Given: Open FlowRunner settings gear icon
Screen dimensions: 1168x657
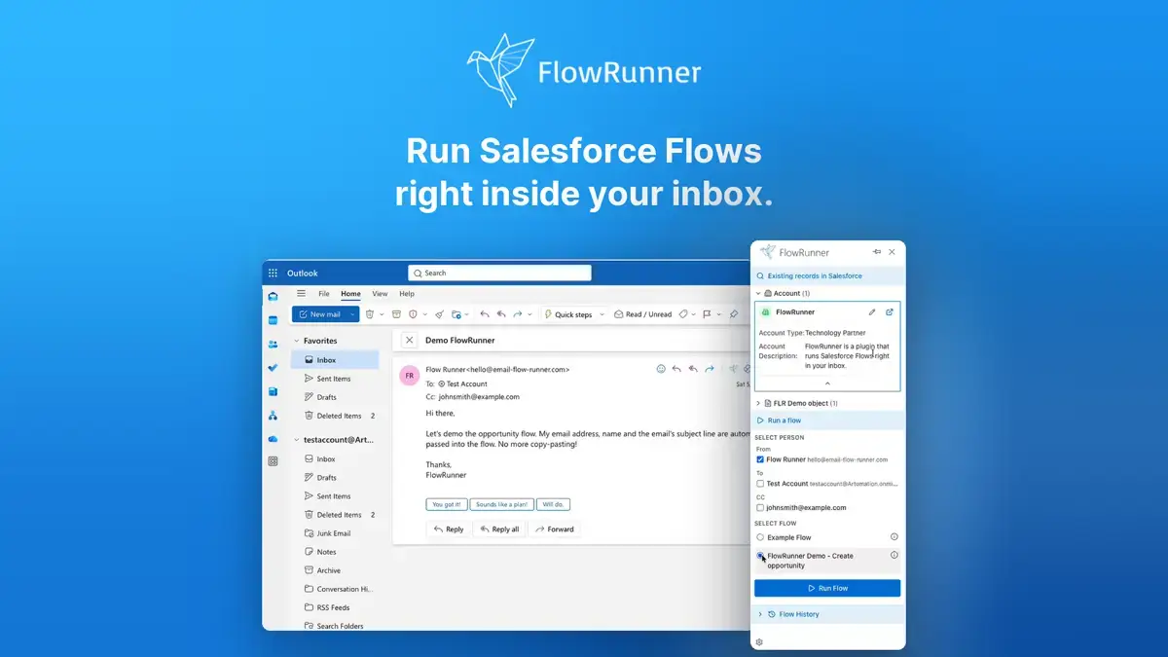Looking at the screenshot, I should 759,642.
